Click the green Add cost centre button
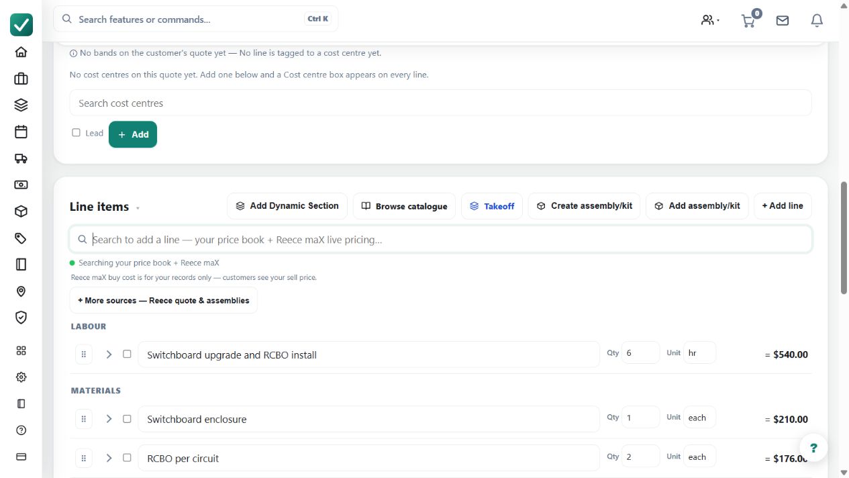 [x=133, y=134]
